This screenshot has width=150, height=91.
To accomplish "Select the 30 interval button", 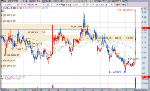I will pyautogui.click(x=79, y=1).
